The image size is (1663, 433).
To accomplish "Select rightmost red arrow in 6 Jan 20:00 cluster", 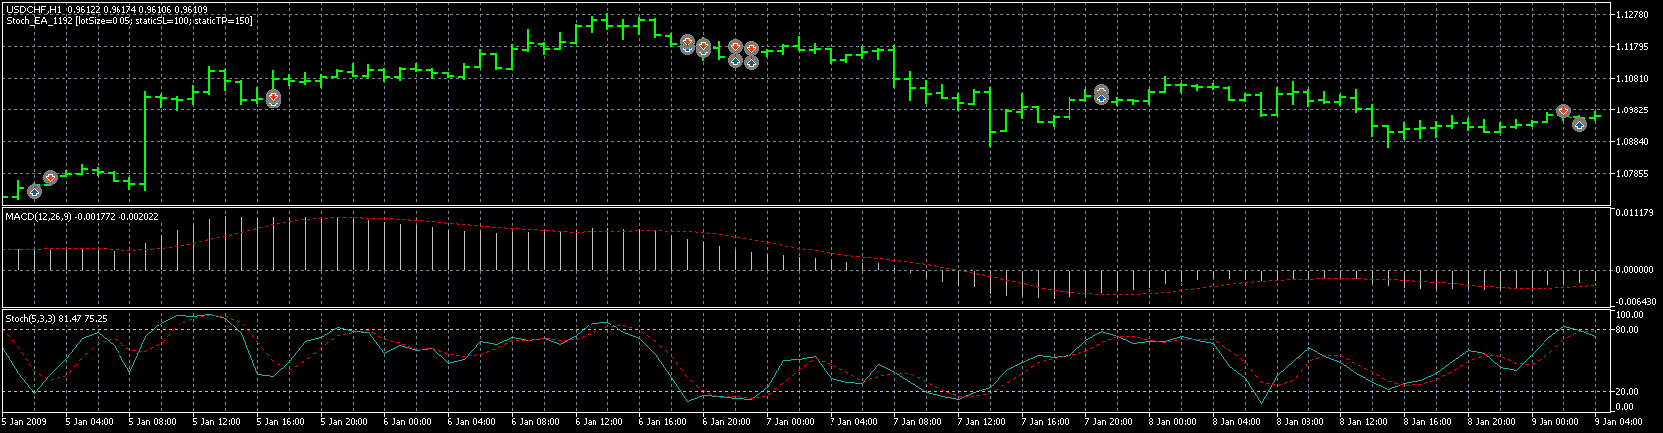I will [x=751, y=48].
